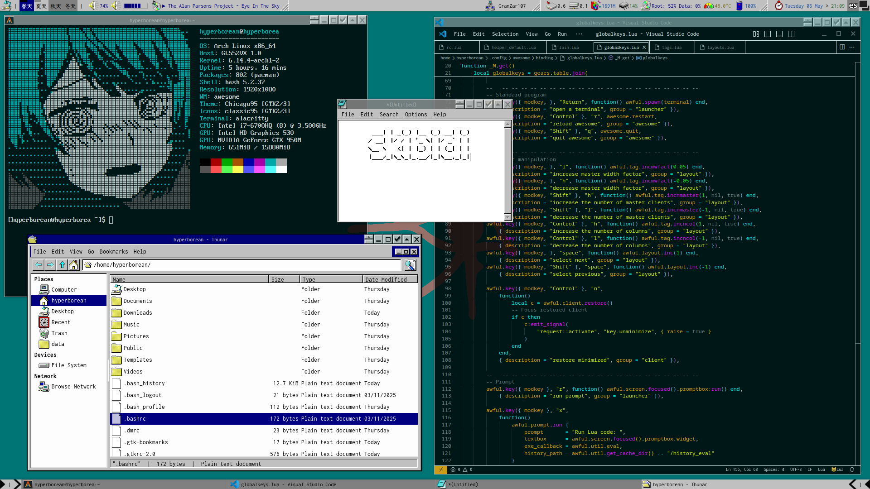Select the Desktop folder icon in file list
870x489 pixels.
tap(116, 289)
